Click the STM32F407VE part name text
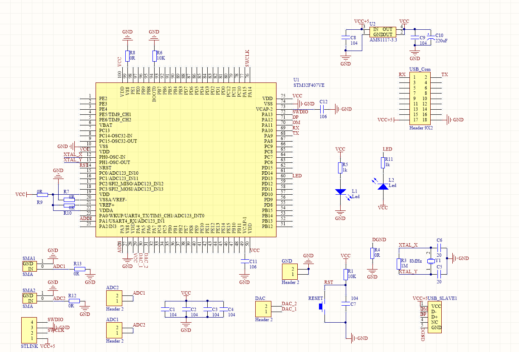Screen dimensions: 519x352 (x=309, y=85)
